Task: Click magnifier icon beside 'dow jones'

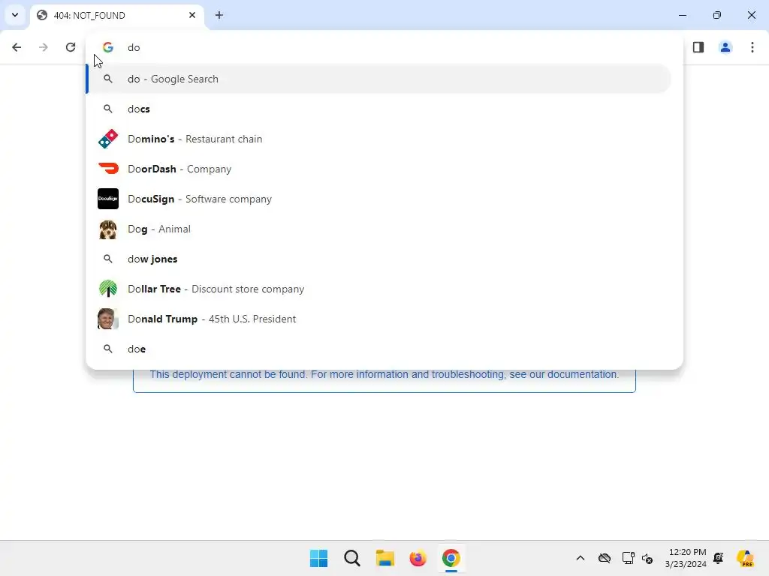Action: pos(108,259)
